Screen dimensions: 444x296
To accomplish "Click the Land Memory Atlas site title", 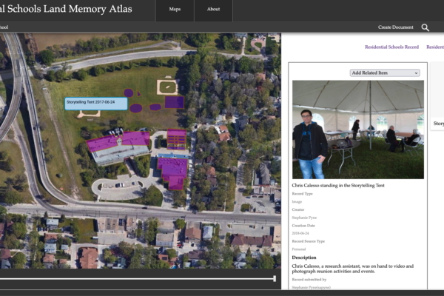I will (x=70, y=10).
